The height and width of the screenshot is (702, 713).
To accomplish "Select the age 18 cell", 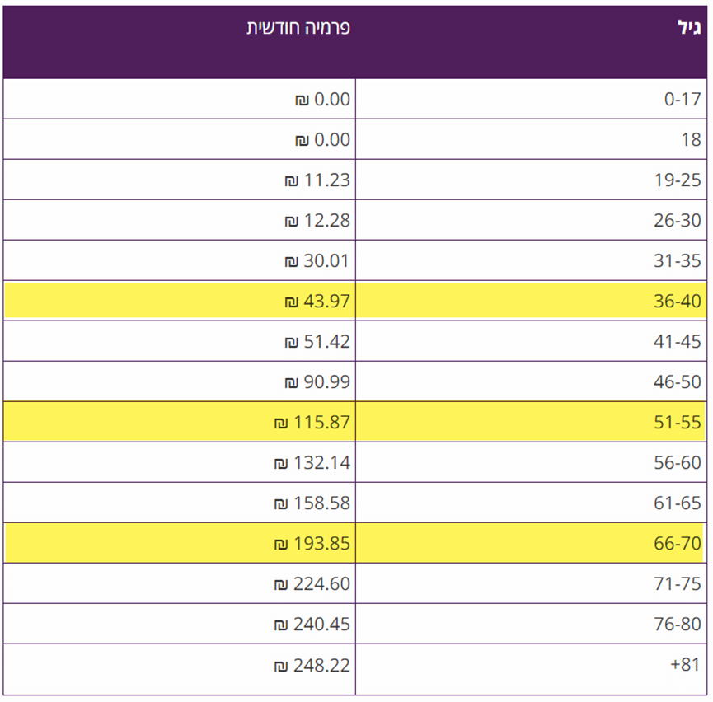I will [691, 140].
